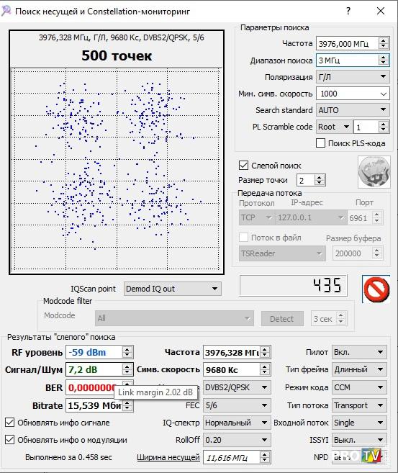Open the Пилот Вкл. dropdown
This screenshot has height=473, width=398.
click(x=359, y=352)
